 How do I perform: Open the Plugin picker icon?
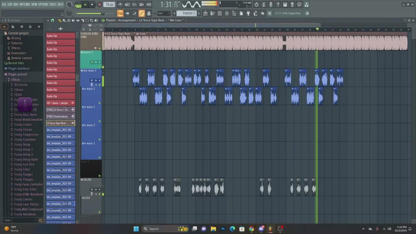click(x=249, y=13)
